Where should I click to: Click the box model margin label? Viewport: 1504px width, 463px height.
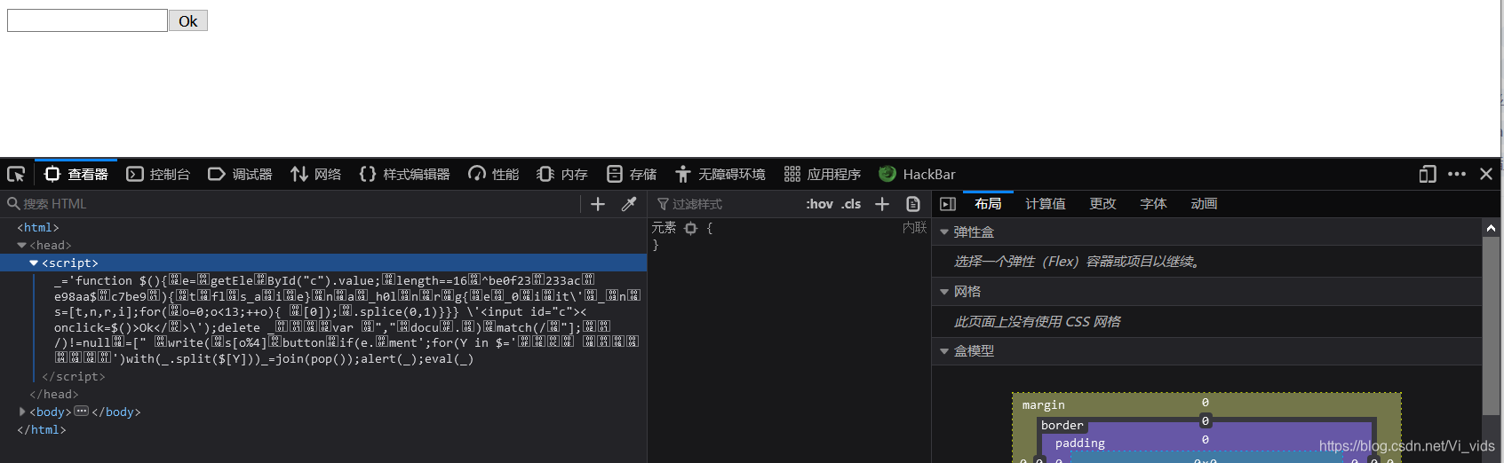(1043, 404)
